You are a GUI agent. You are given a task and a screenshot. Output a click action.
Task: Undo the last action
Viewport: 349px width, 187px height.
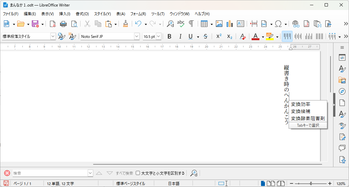pyautogui.click(x=138, y=24)
